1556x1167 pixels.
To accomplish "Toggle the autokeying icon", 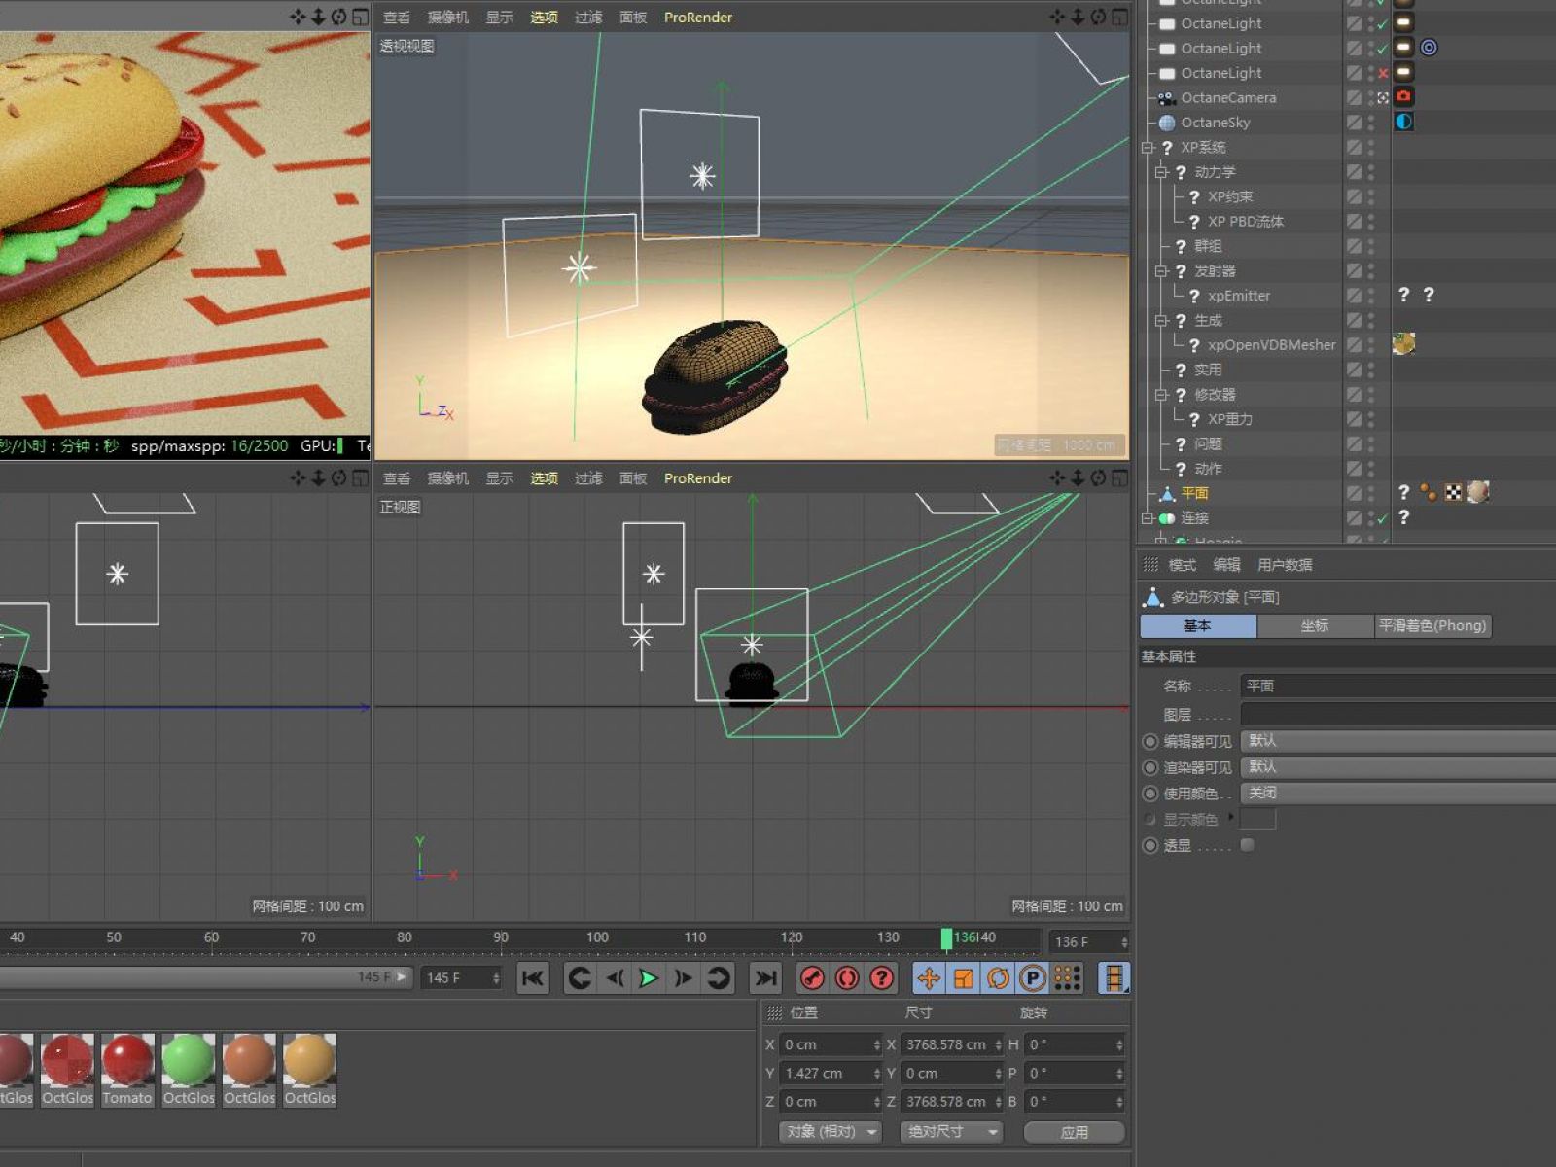I will (x=847, y=978).
